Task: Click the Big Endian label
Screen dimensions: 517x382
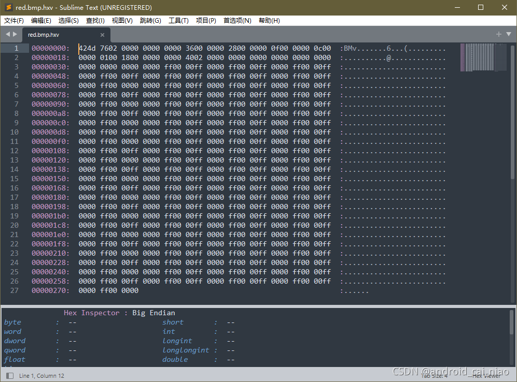Action: pyautogui.click(x=153, y=313)
